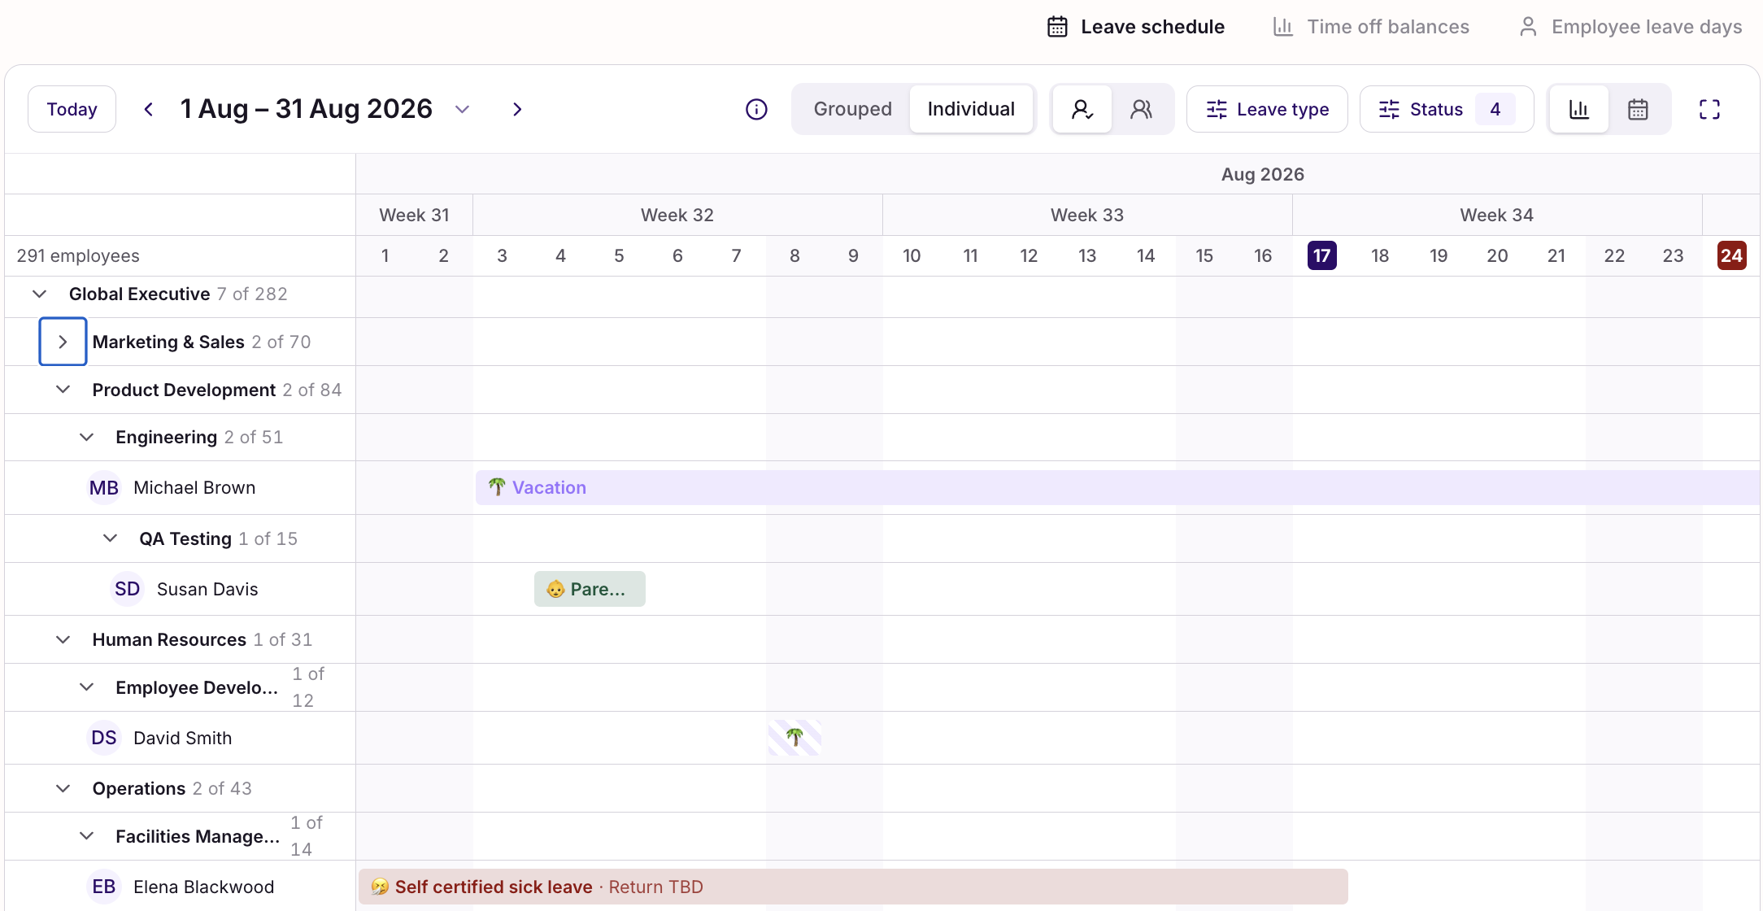Select the calendar view icon

(x=1638, y=109)
